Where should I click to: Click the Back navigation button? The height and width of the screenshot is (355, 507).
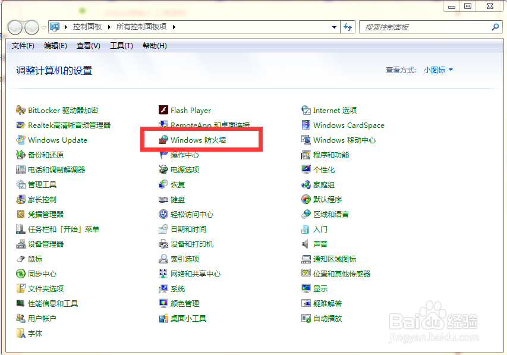pyautogui.click(x=14, y=27)
